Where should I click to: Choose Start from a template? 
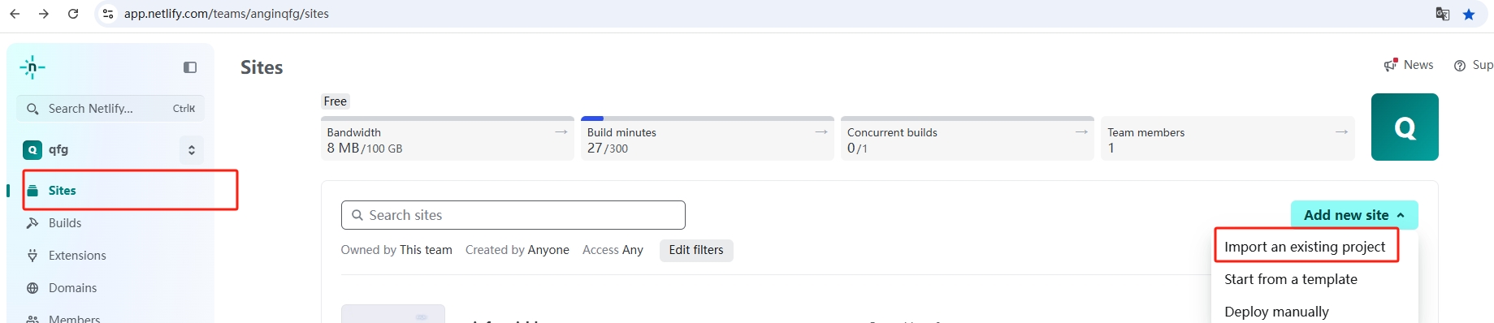[x=1291, y=279]
